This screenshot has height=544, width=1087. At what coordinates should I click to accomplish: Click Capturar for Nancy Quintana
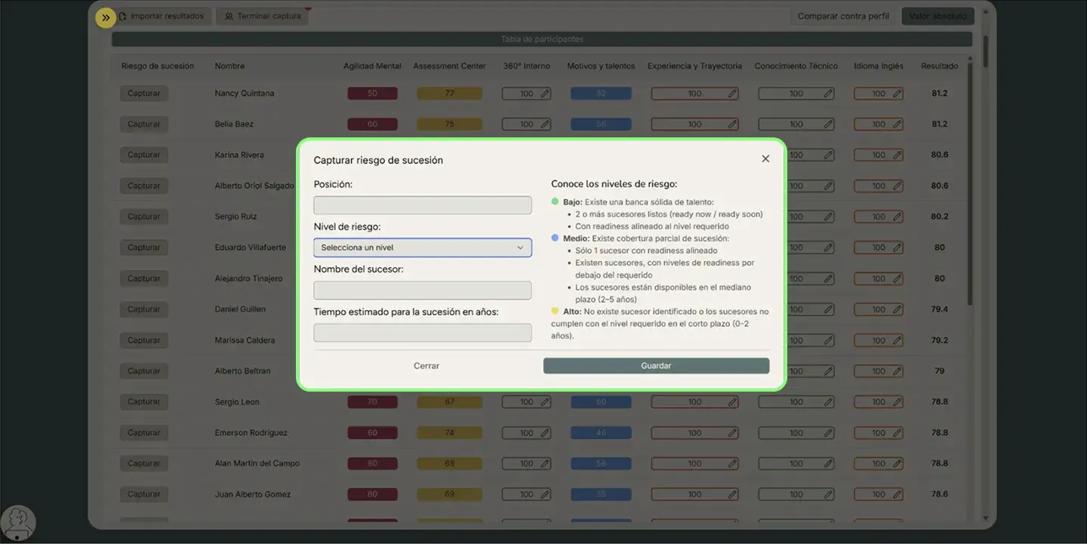tap(144, 94)
